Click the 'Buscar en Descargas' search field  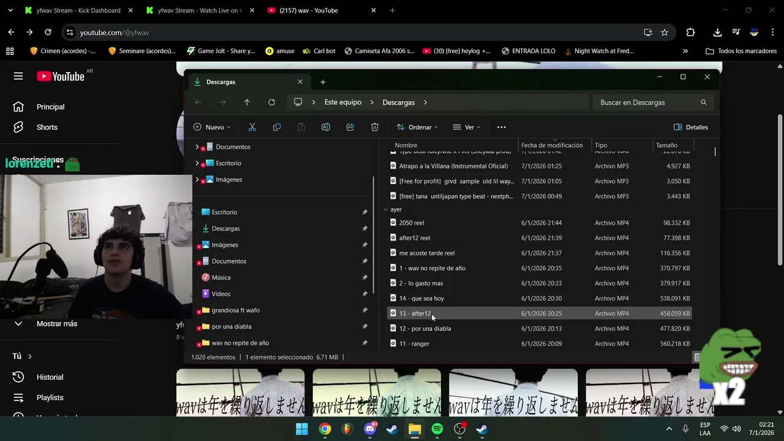(653, 102)
